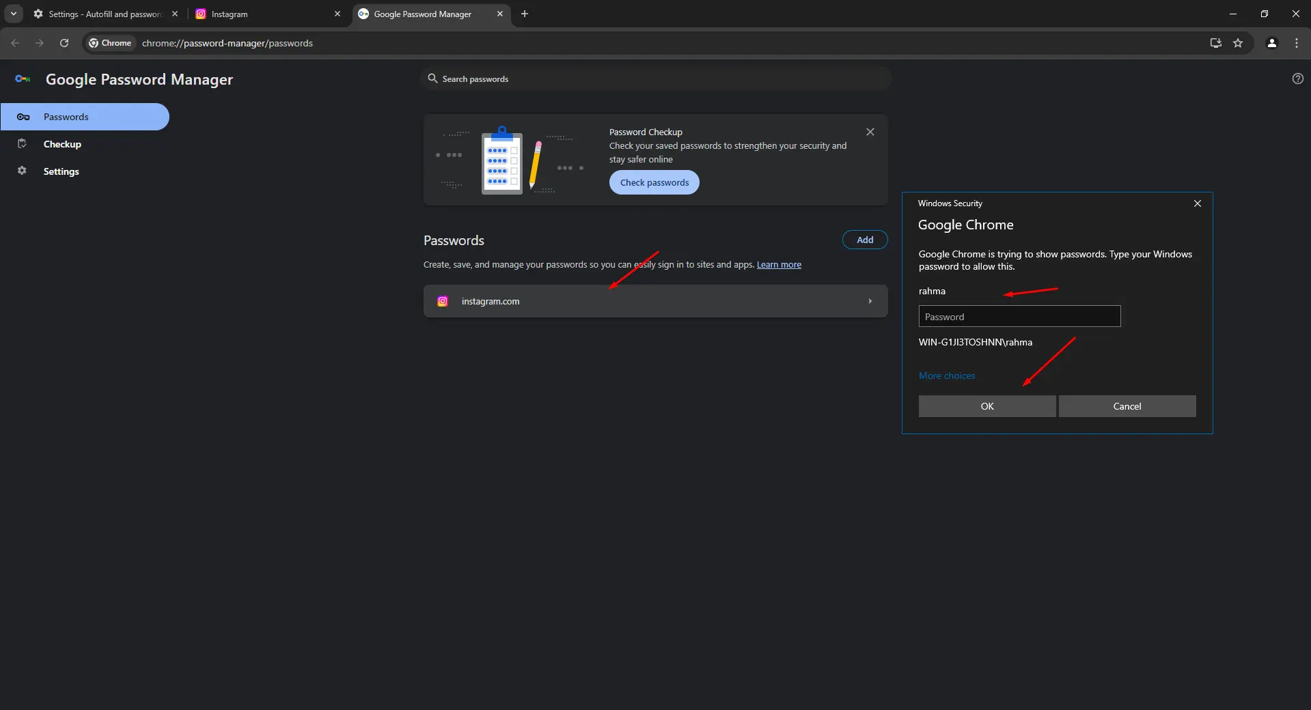
Task: Click the Add password button
Action: [x=865, y=240]
